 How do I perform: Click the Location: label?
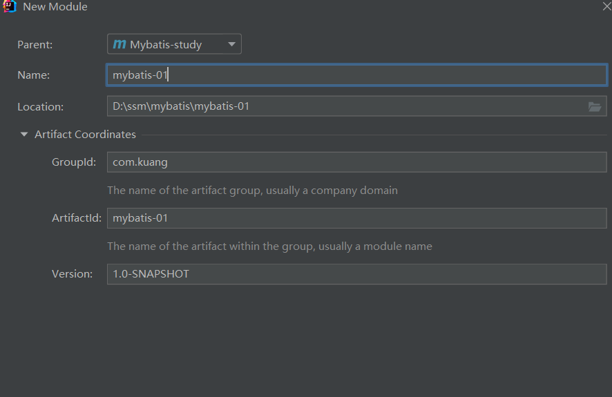point(40,107)
